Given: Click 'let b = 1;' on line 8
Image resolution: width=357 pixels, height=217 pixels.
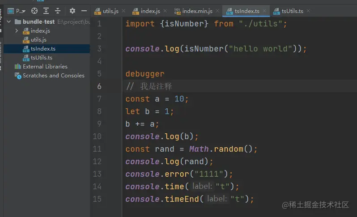Looking at the screenshot, I should pyautogui.click(x=149, y=111).
